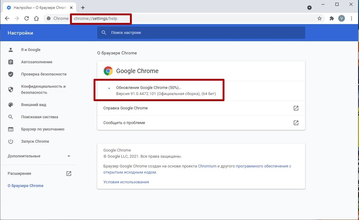Open the tab search dropdown arrow
The image size is (359, 220).
(309, 8)
